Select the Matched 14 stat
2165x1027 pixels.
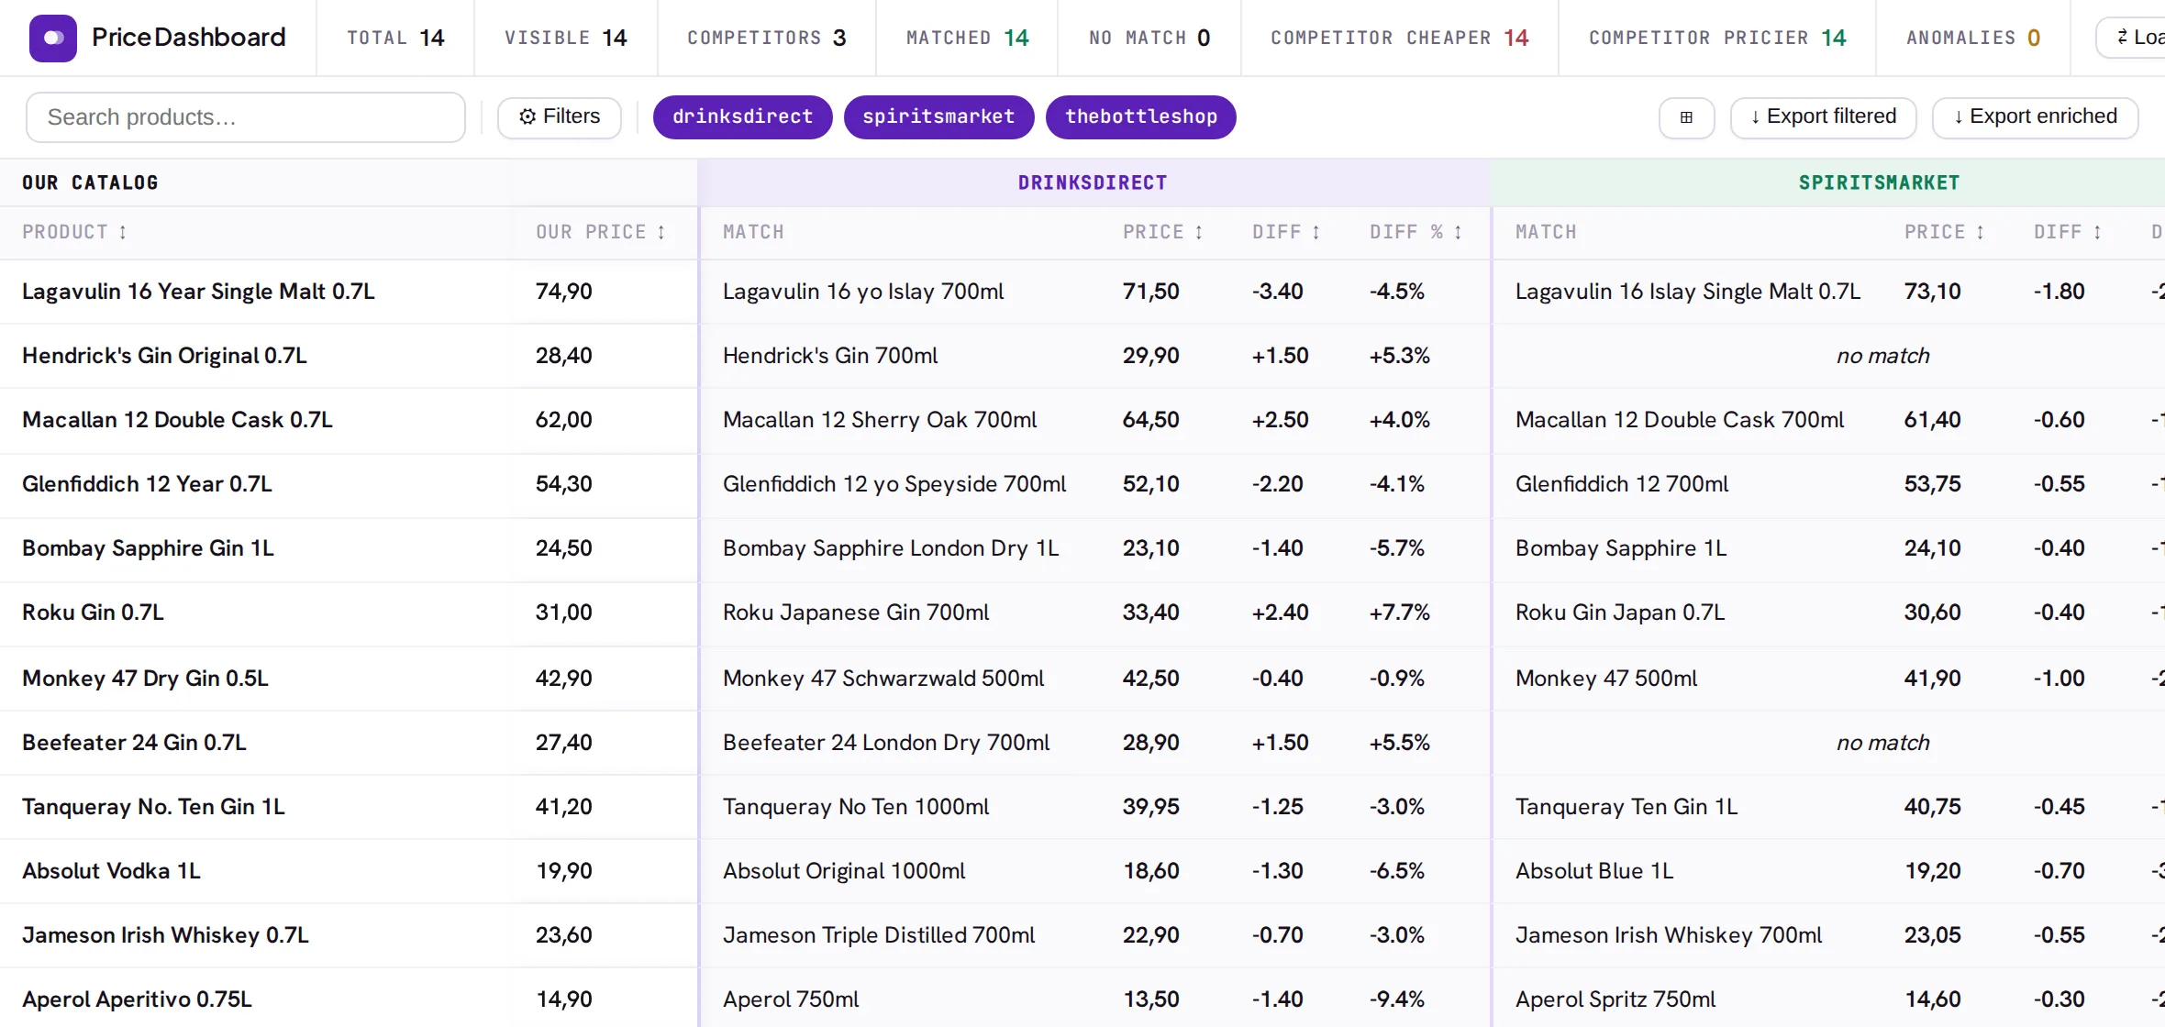click(x=967, y=38)
